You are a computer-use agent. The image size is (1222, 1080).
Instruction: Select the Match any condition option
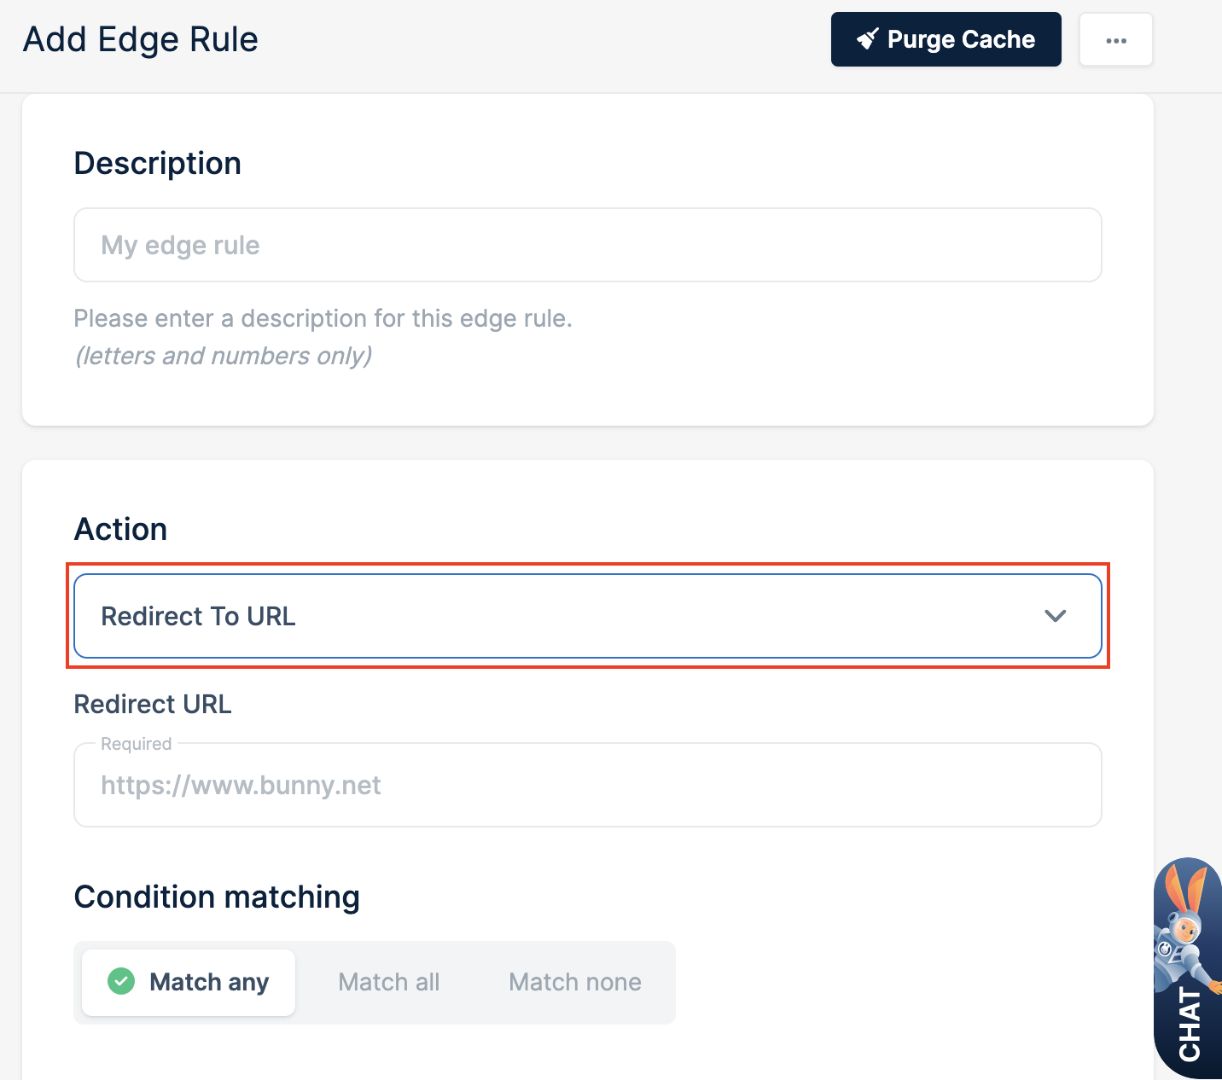[189, 982]
